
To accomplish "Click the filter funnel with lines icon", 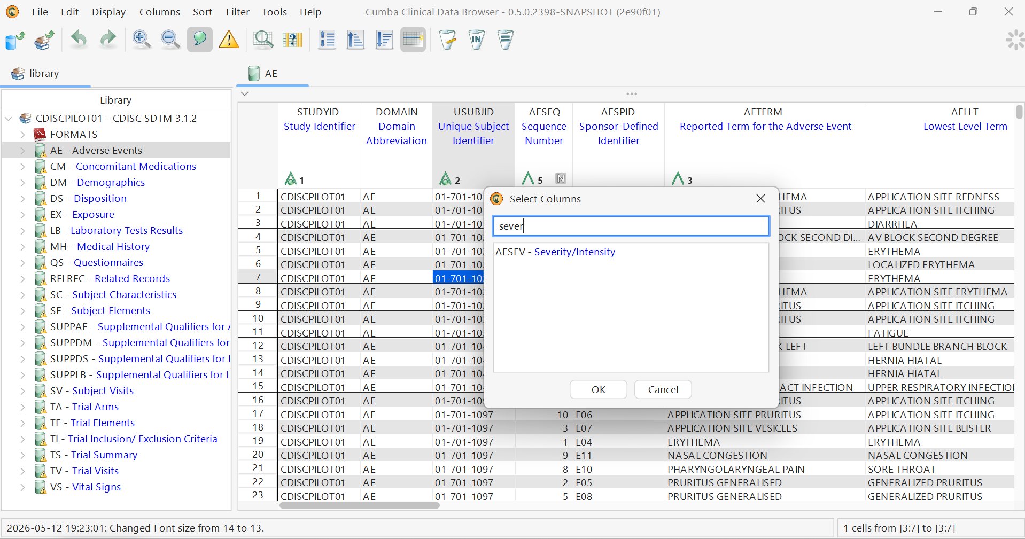I will tap(506, 40).
